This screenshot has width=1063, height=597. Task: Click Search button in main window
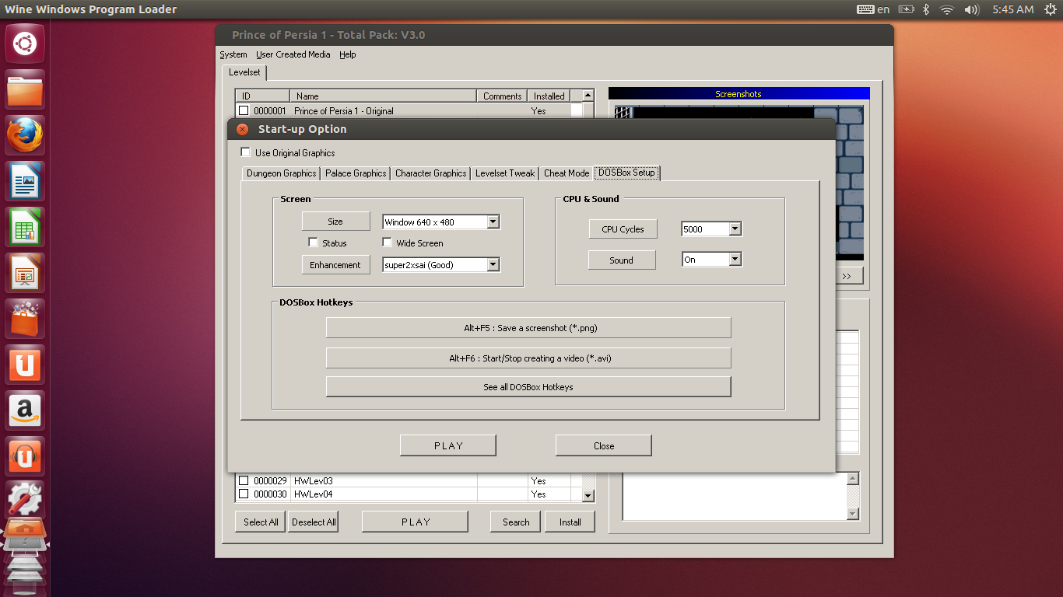click(516, 522)
